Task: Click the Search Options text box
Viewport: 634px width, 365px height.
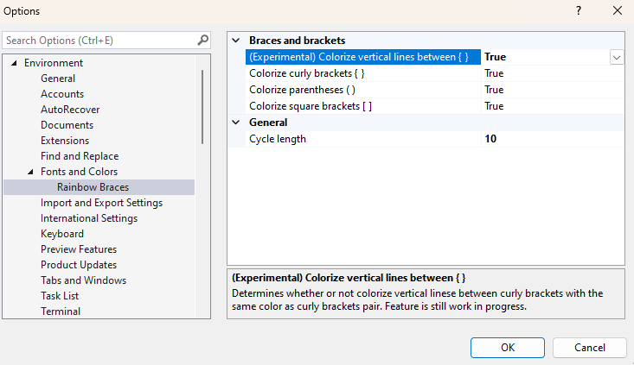Action: (99, 41)
